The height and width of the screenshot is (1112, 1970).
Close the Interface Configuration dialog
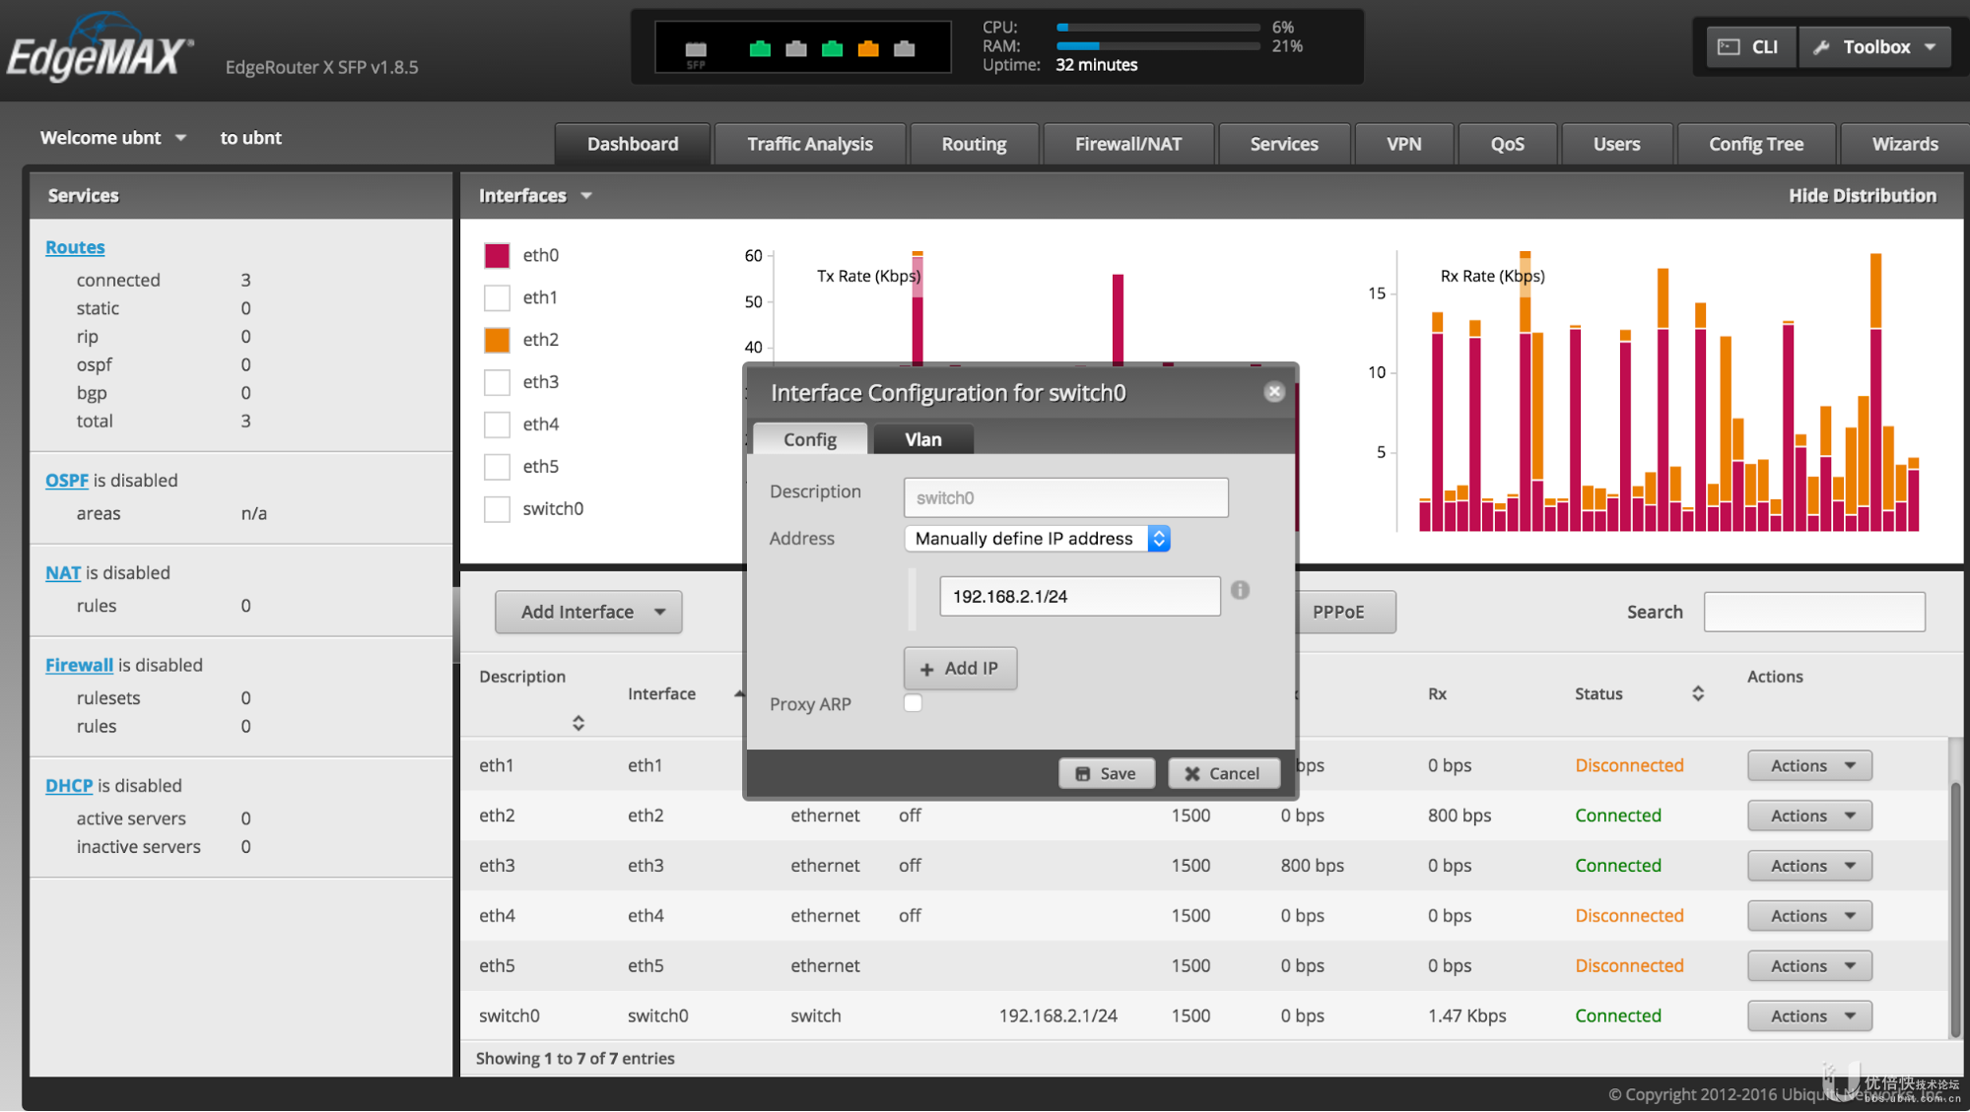[x=1274, y=392]
